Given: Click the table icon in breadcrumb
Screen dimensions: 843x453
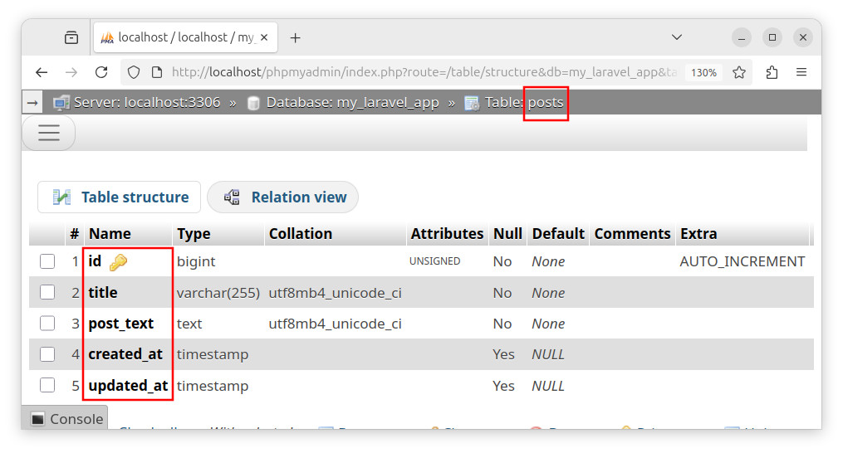Looking at the screenshot, I should click(472, 103).
